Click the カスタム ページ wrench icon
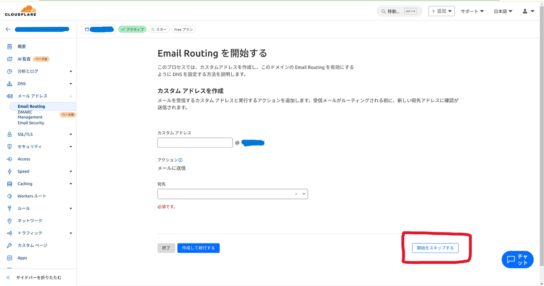This screenshot has width=544, height=286. [x=10, y=245]
